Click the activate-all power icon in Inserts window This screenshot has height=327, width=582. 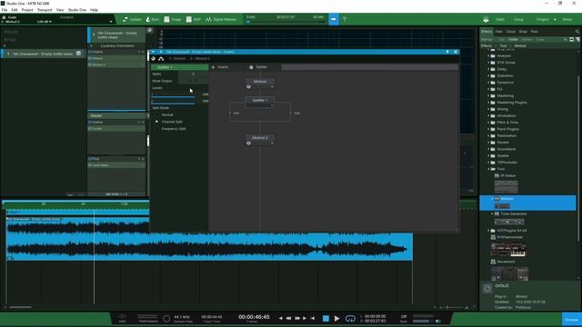154,58
